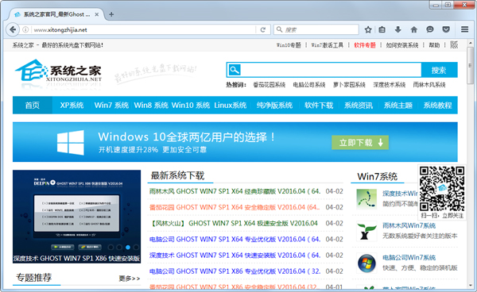477x292 pixels.
Task: Open 【风林火山】 GHOST WIN7 极速安全版 link
Action: [x=234, y=224]
